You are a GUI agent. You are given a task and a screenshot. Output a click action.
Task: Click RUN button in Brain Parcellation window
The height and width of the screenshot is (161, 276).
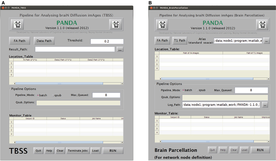(x=260, y=150)
